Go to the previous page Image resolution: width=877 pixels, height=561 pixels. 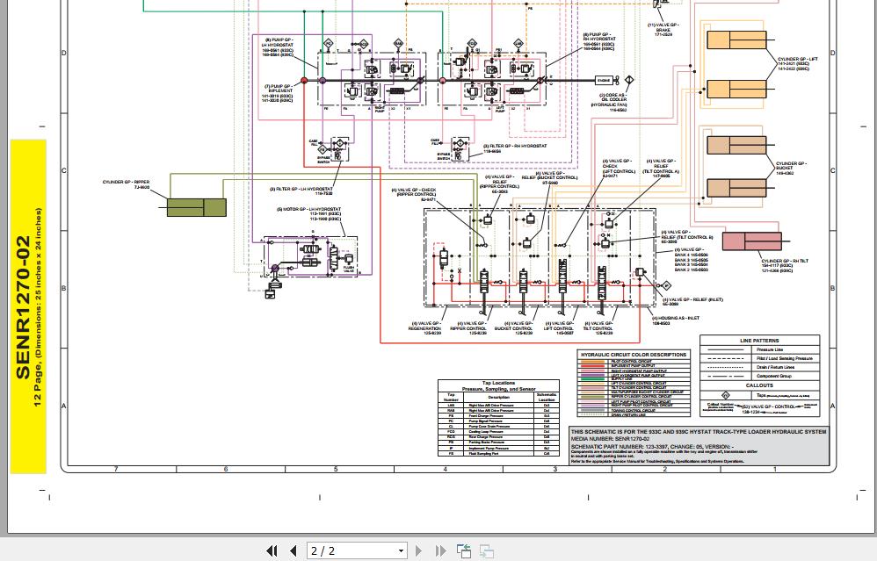(x=294, y=551)
